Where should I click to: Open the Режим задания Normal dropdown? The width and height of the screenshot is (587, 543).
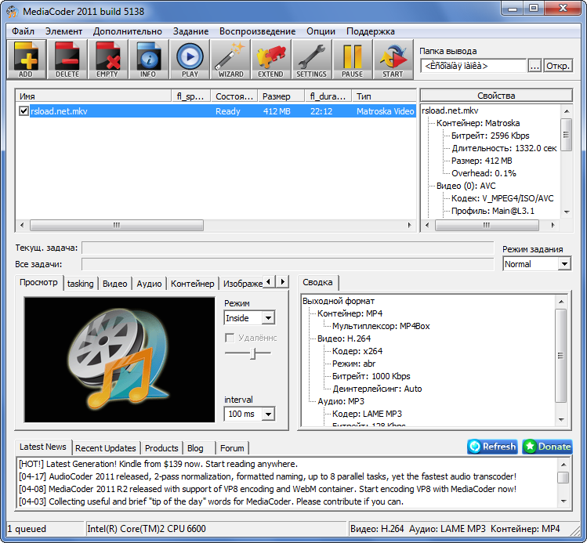click(563, 264)
